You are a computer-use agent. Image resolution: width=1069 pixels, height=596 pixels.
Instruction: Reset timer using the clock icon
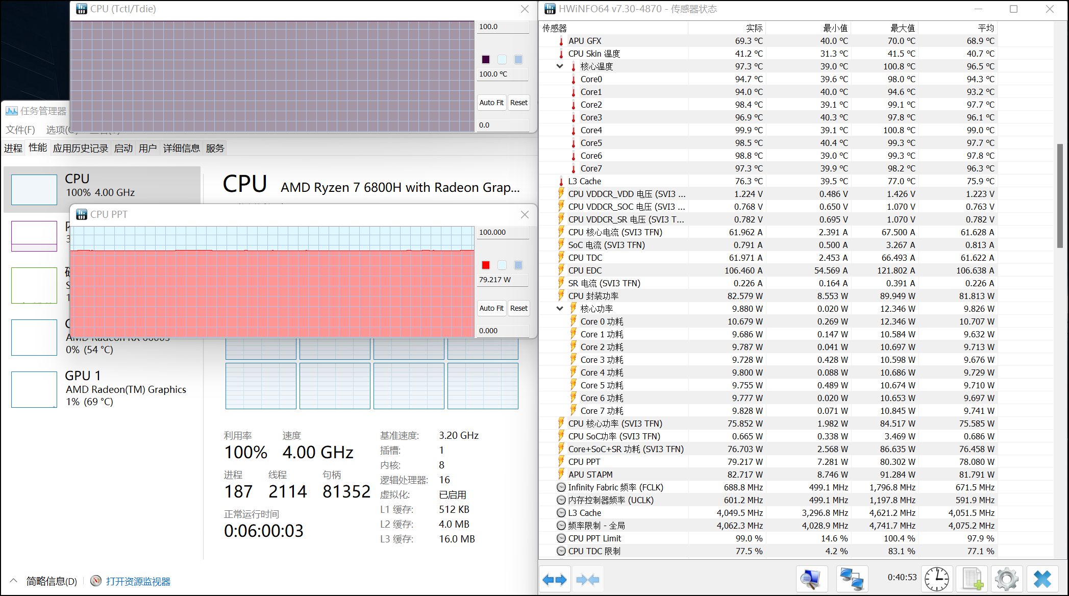click(x=937, y=579)
